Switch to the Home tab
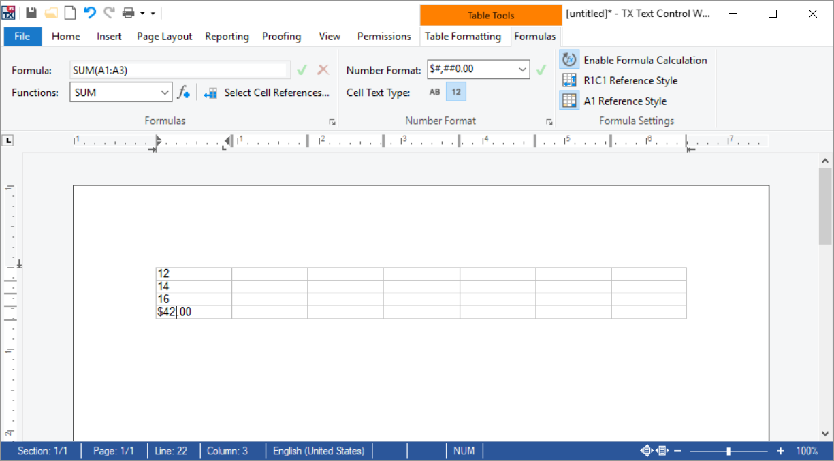 click(x=66, y=37)
